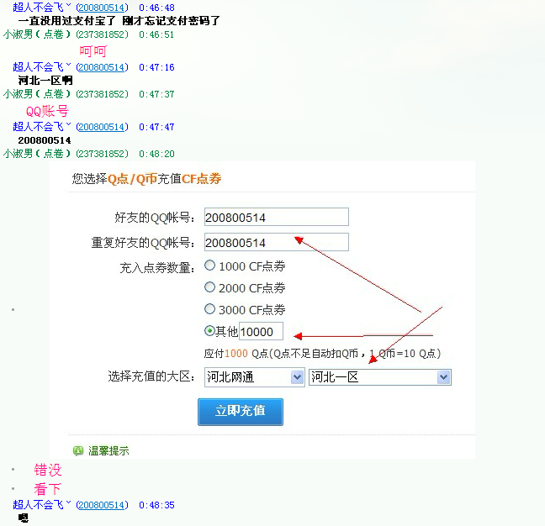545x526 pixels.
Task: Select the 其他 custom amount radio button
Action: [209, 330]
